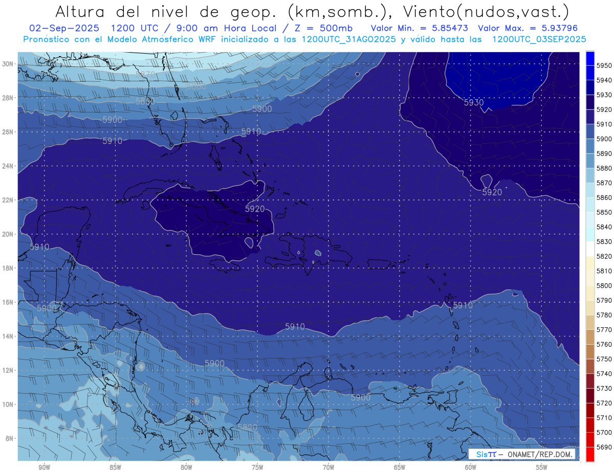The image size is (614, 474).
Task: Click the 8N latitude axis label
Action: click(x=9, y=438)
